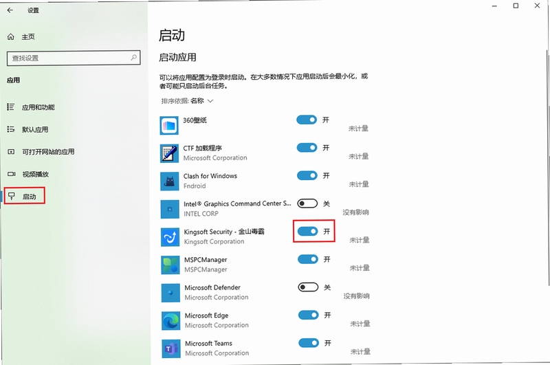Screen dimensions: 550x365
Task: Close the Settings window
Action: [x=537, y=5]
